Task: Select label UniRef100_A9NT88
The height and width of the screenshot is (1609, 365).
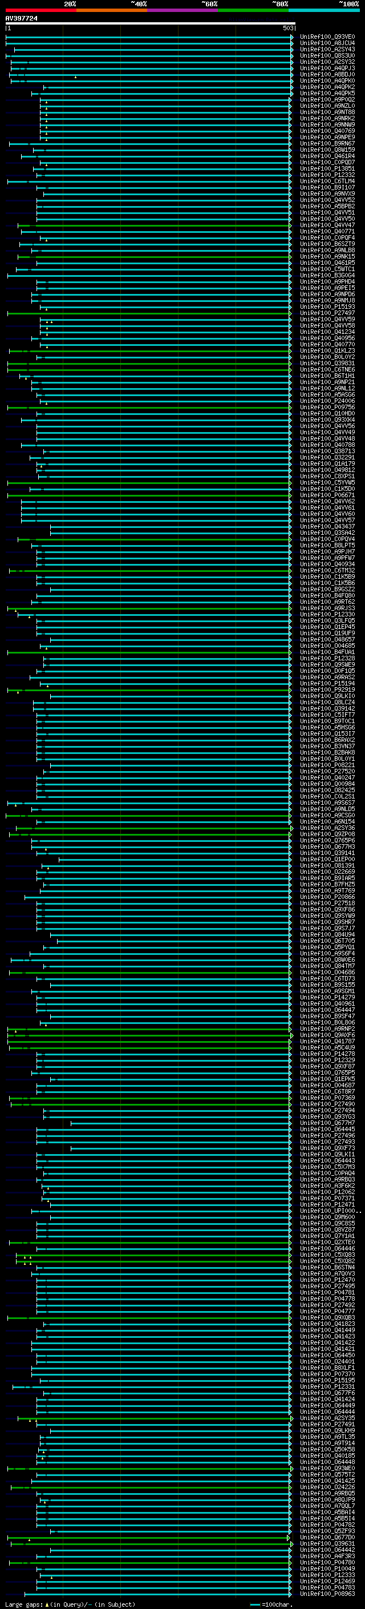Action: tap(327, 112)
